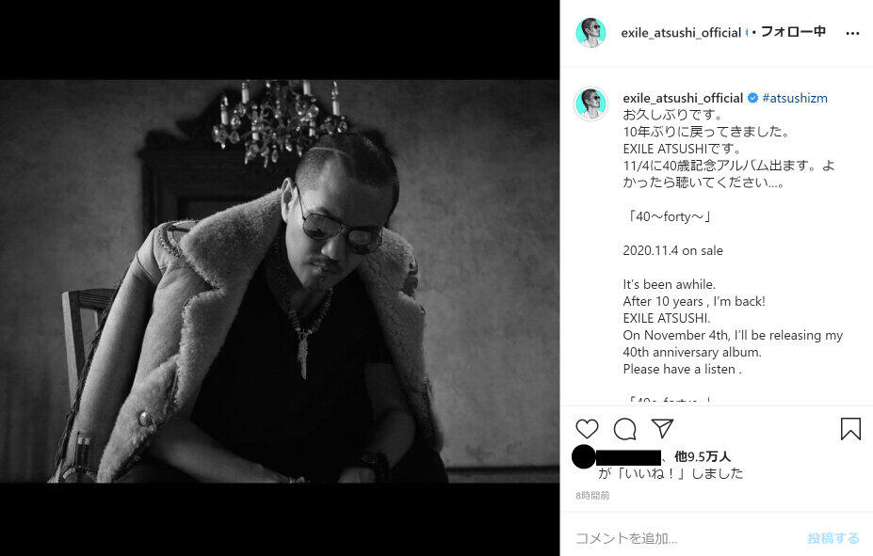Save post with bookmark icon
873x556 pixels.
click(x=850, y=429)
